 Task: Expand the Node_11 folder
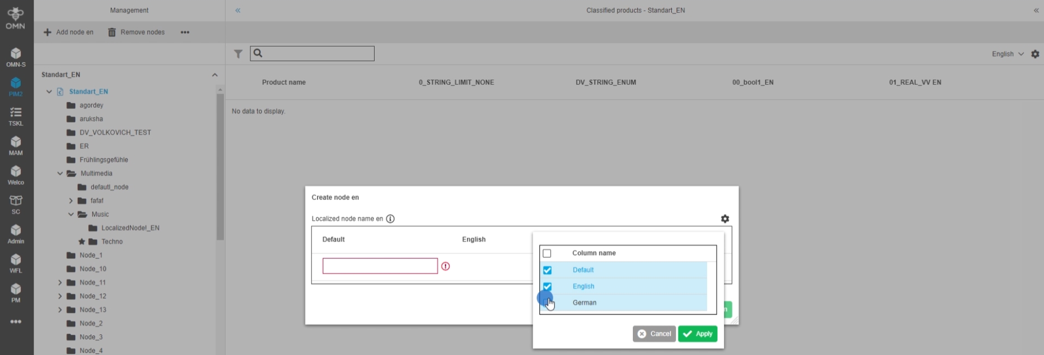click(60, 283)
